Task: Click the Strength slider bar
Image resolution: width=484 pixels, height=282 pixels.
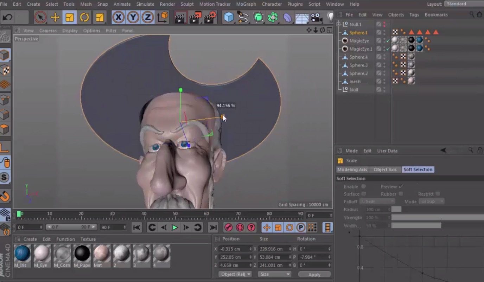Action: tap(438, 218)
